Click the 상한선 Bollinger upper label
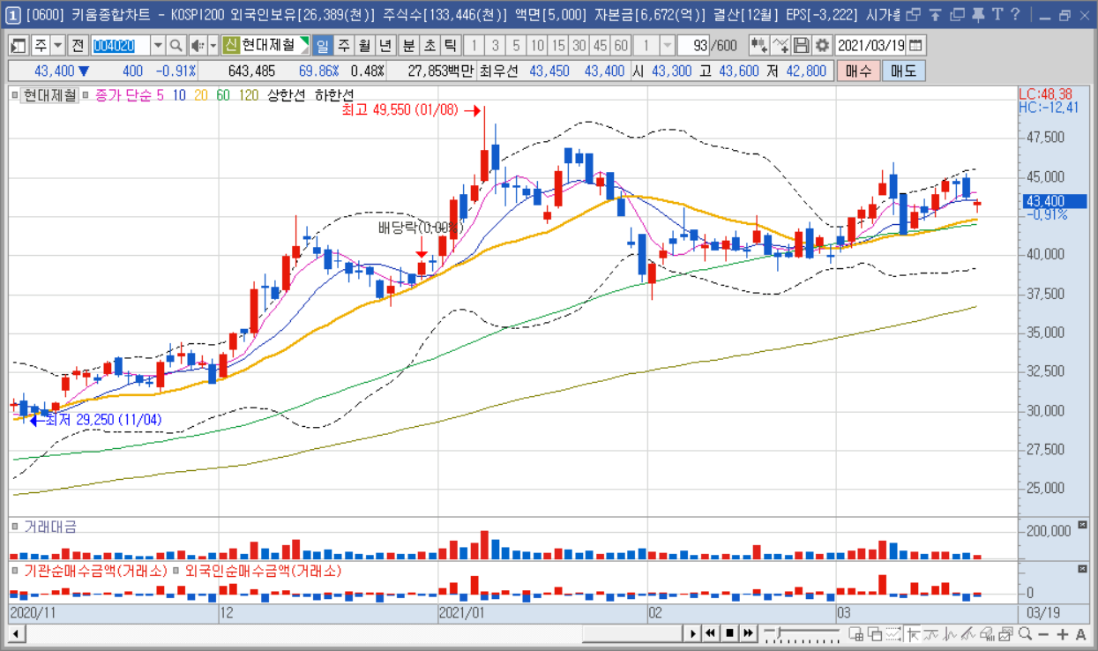This screenshot has height=651, width=1098. click(x=285, y=94)
